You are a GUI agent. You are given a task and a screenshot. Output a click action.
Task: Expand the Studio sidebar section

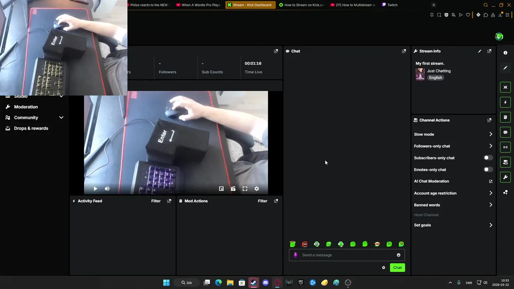(x=61, y=96)
